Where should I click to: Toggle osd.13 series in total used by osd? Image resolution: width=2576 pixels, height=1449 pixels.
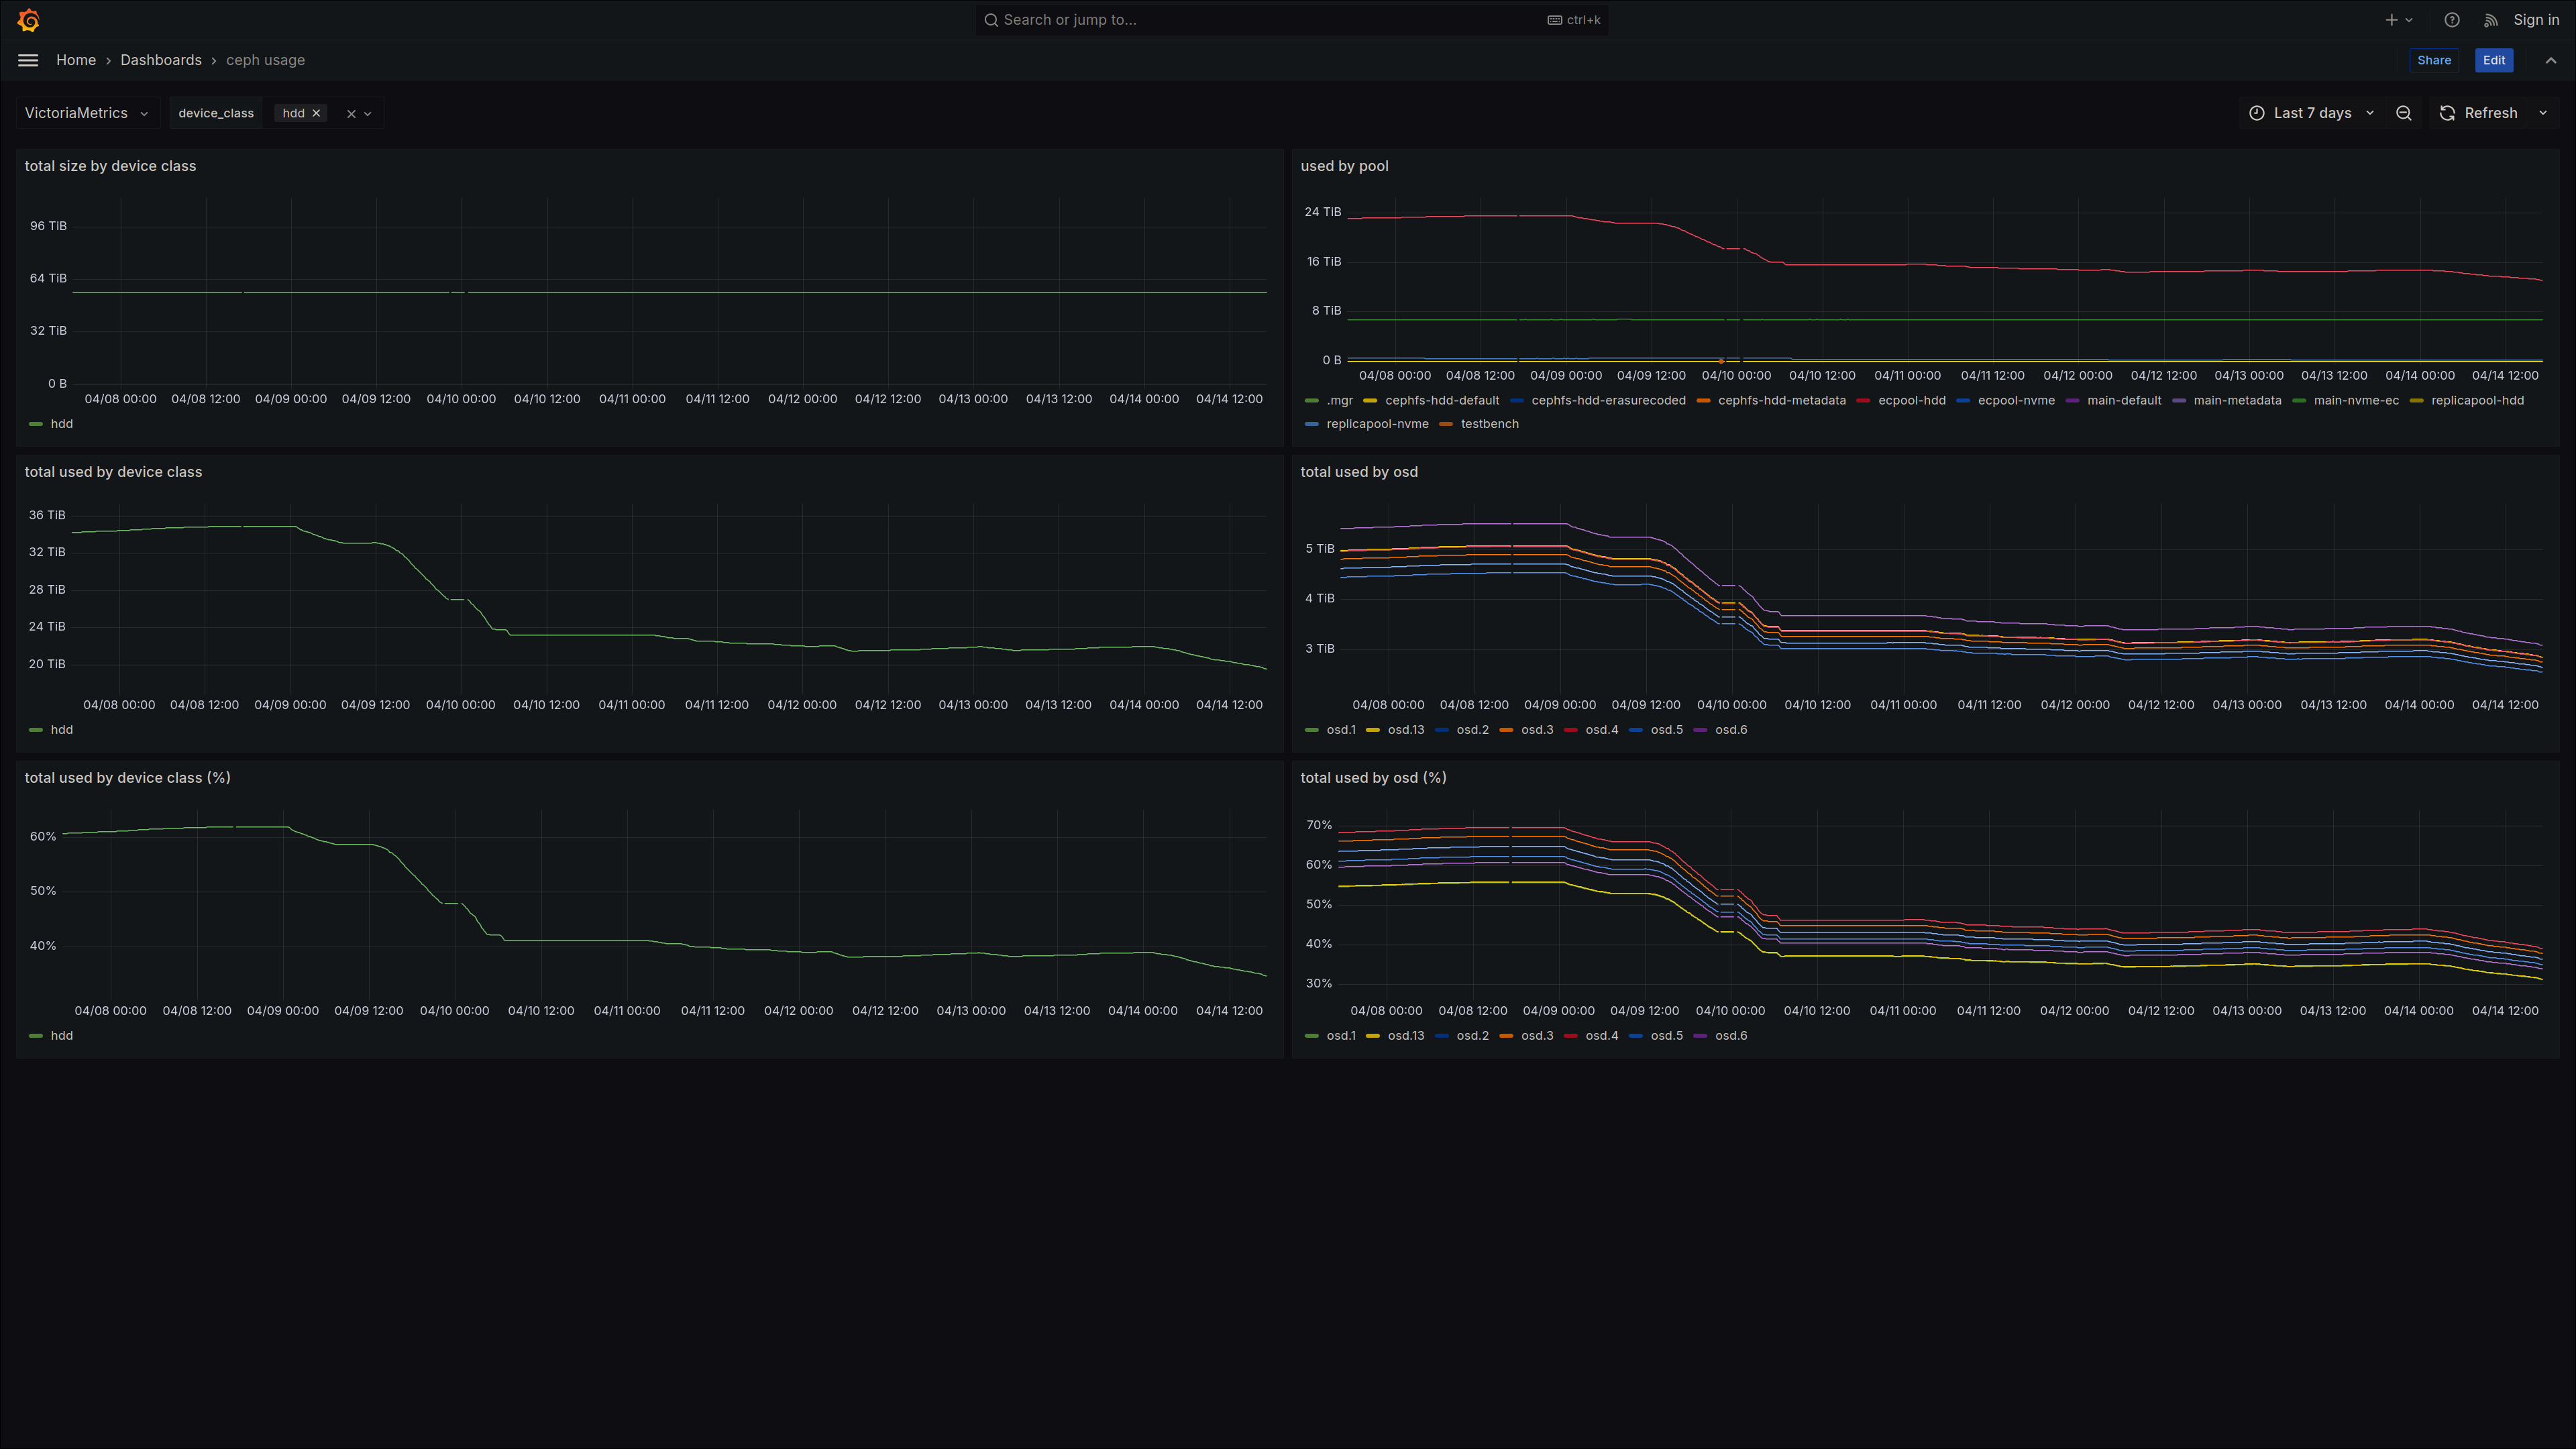coord(1405,730)
